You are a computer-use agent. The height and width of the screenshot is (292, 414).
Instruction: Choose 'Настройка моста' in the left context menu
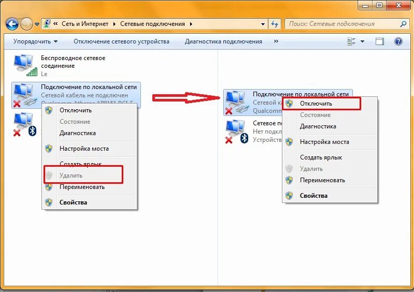90,149
